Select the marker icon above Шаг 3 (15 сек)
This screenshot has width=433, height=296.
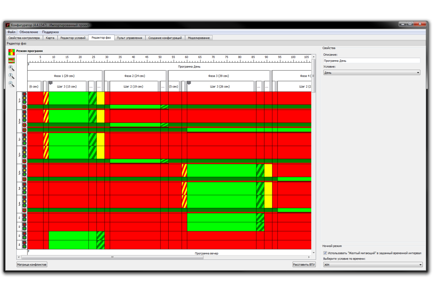[51, 83]
